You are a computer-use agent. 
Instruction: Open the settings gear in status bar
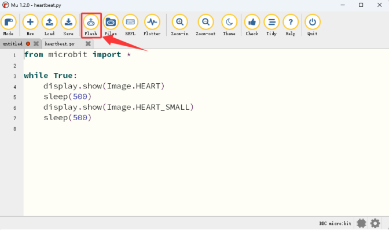tap(375, 223)
